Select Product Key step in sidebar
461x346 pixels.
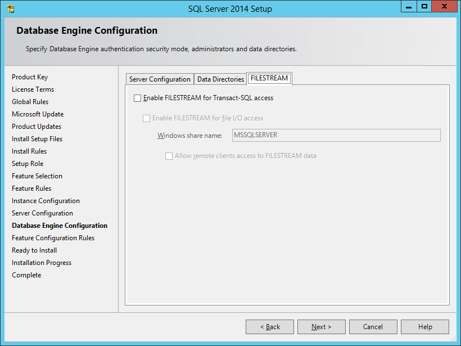pyautogui.click(x=30, y=77)
